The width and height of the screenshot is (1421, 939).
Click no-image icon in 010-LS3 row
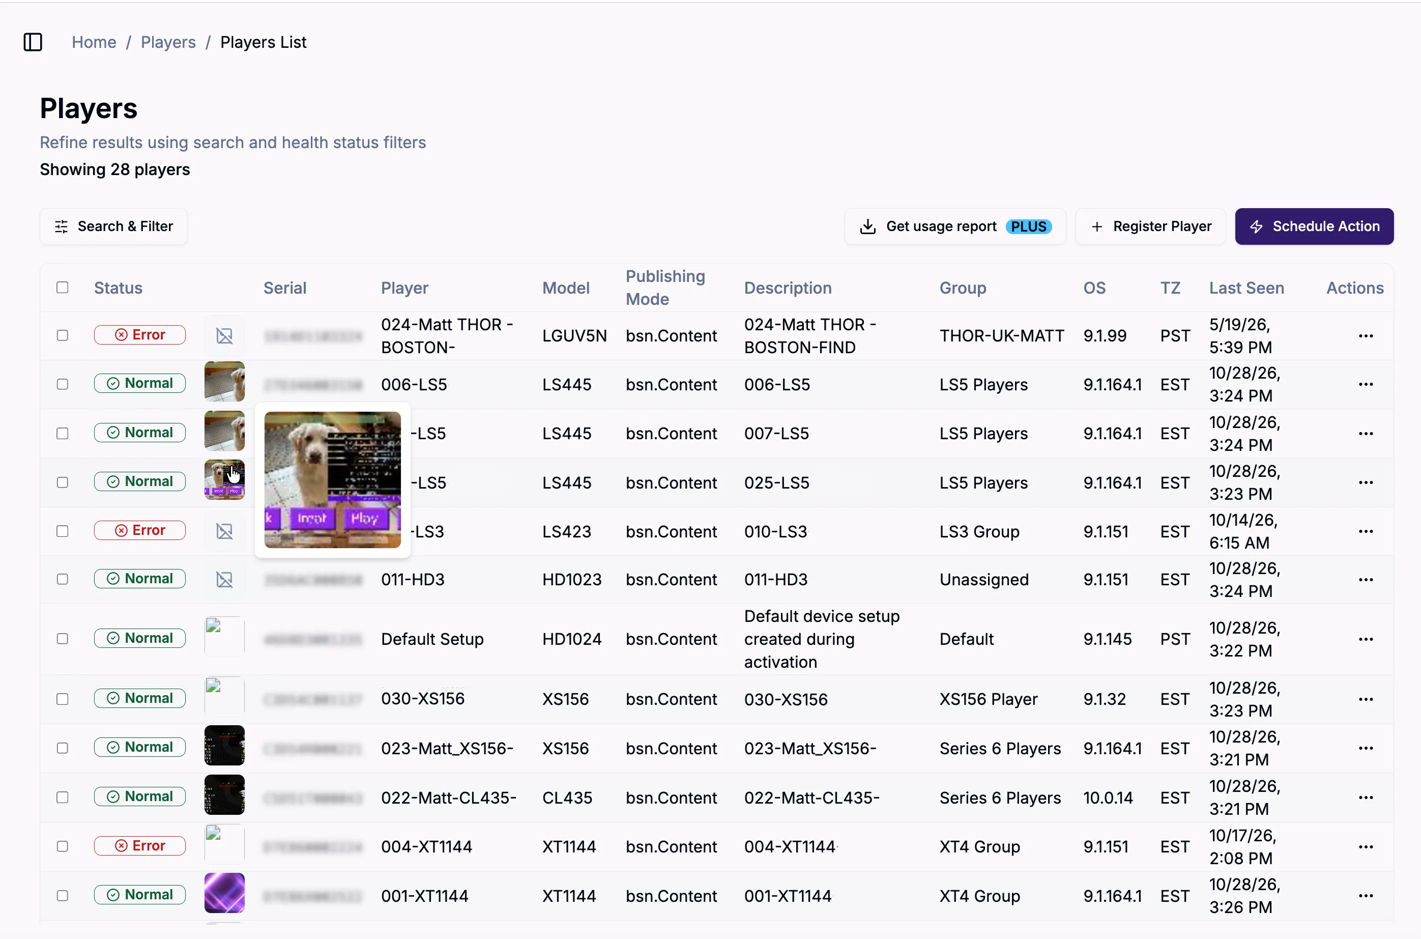(224, 531)
